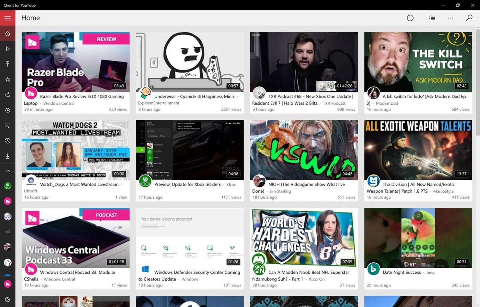The width and height of the screenshot is (480, 307).
Task: Open the TXR Podcast channel link
Action: [x=334, y=103]
